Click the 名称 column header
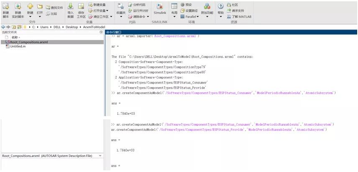 point(16,37)
